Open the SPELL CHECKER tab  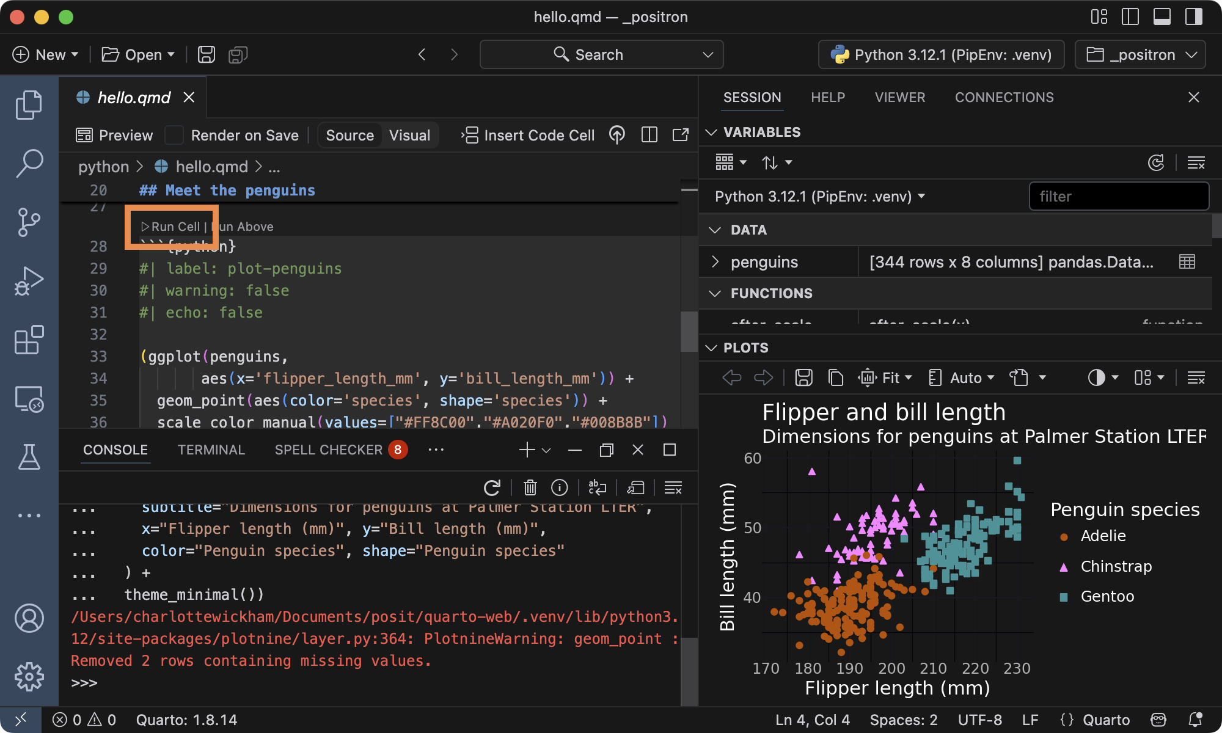341,450
